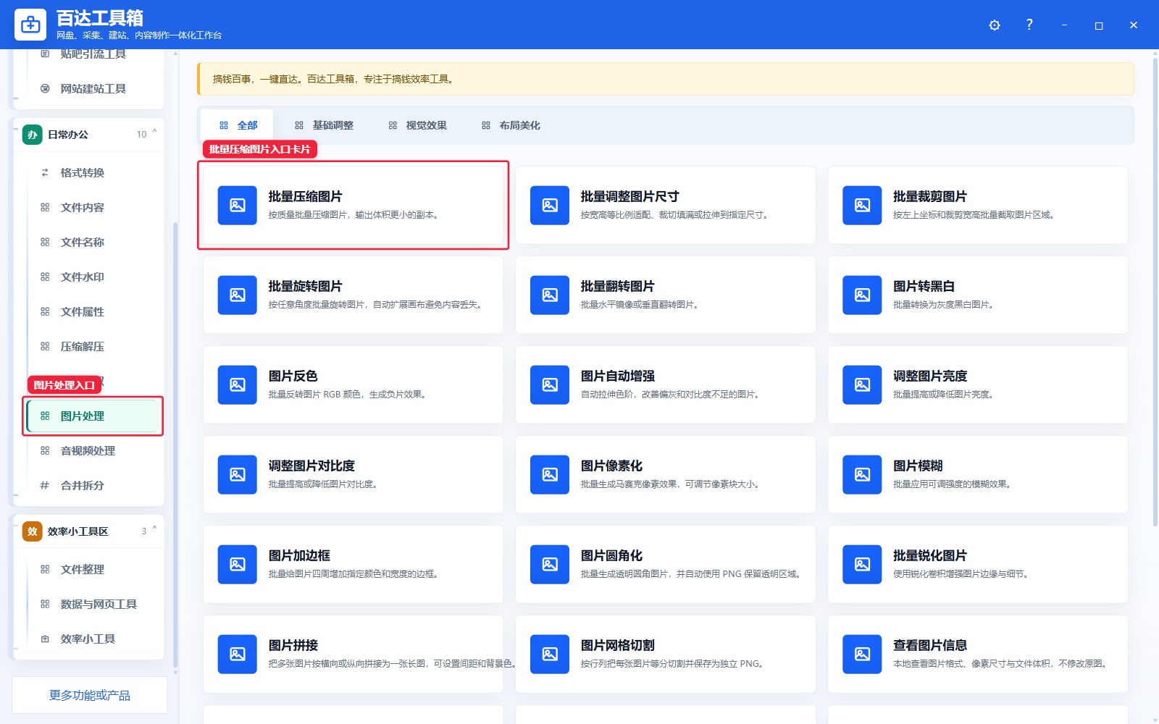The image size is (1159, 724).
Task: Open 音视频处理 in the sidebar
Action: [x=94, y=450]
